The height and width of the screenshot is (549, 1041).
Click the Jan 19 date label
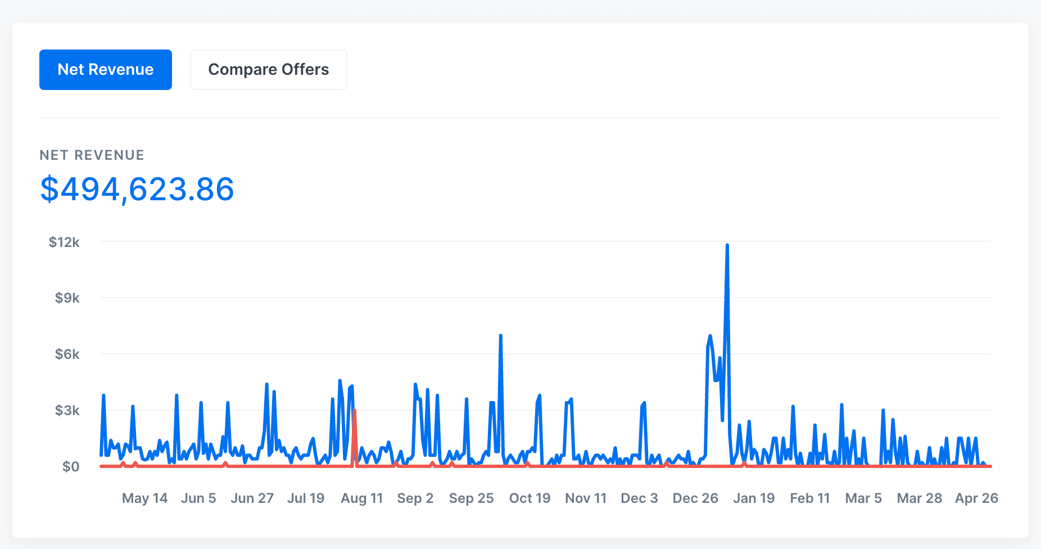point(754,498)
